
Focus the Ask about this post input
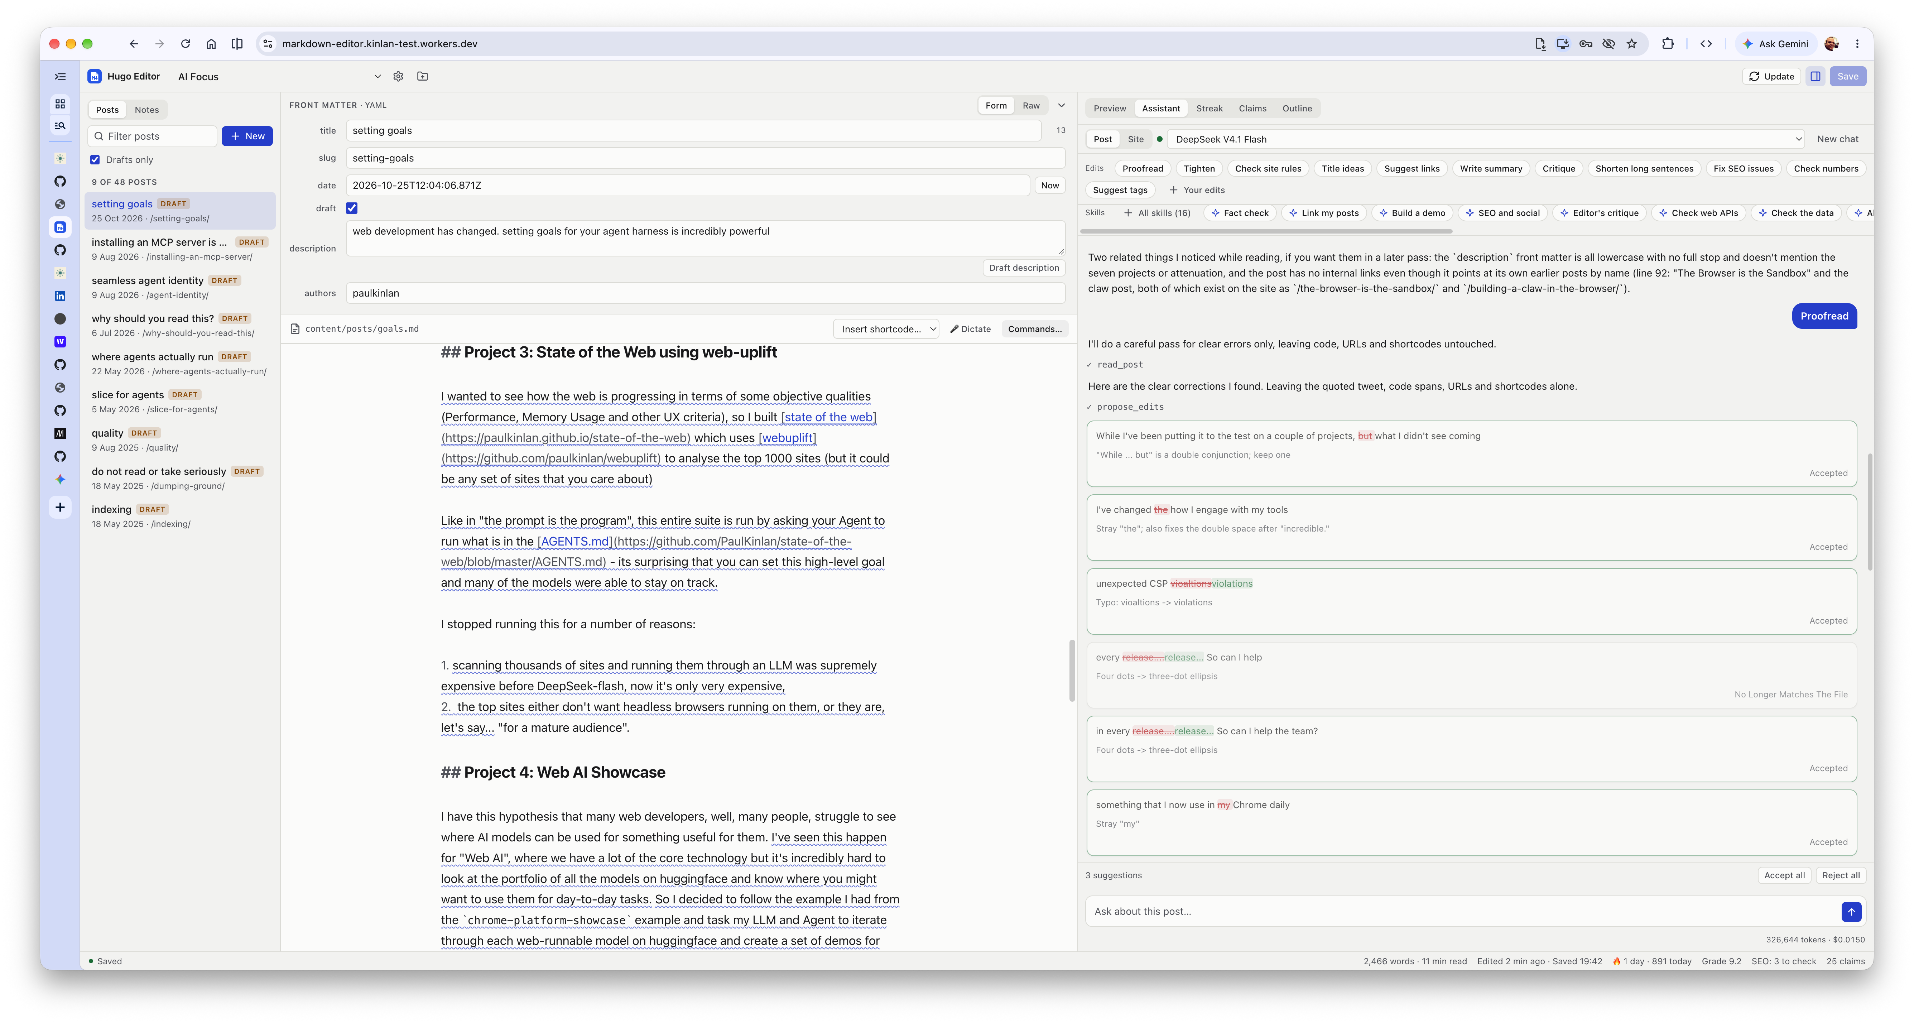pos(1462,912)
